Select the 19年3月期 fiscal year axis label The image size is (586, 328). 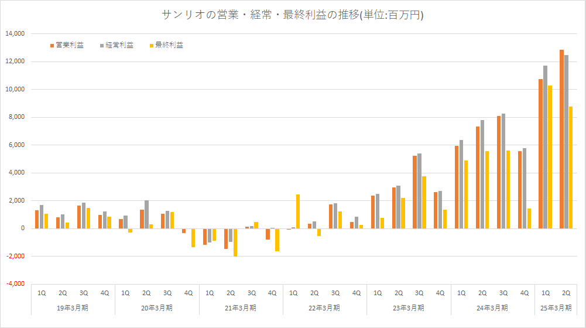click(x=73, y=307)
